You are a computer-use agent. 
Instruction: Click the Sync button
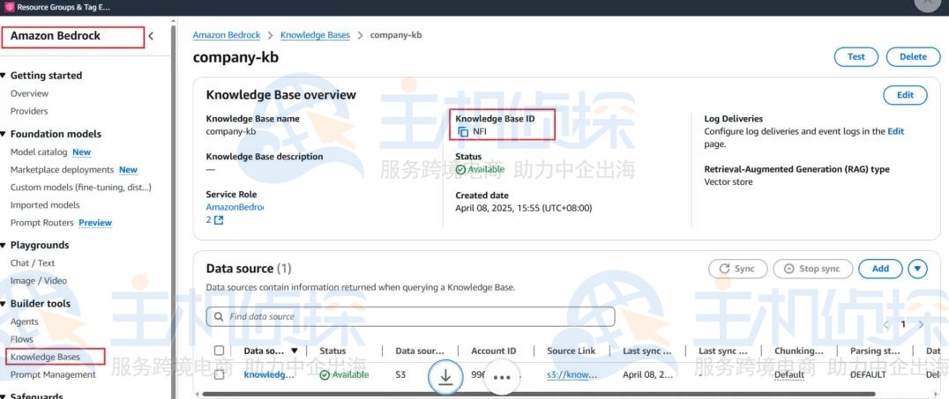738,269
